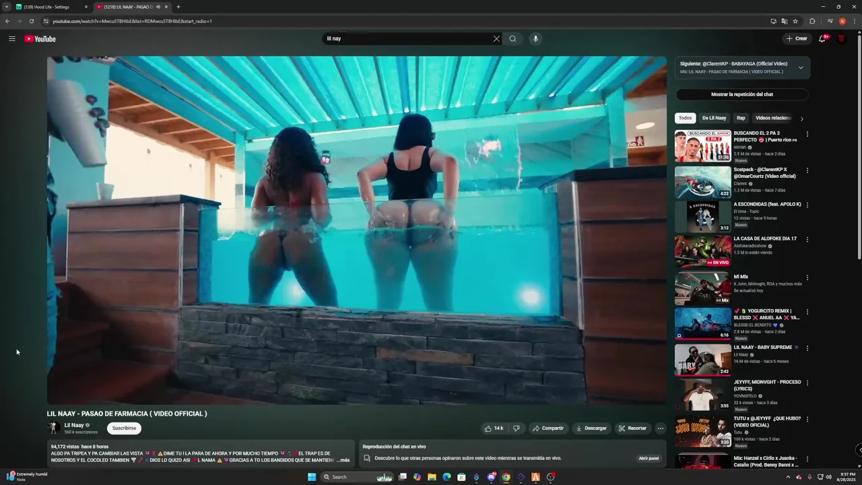
Task: Open Chrome profile N avatar
Action: (842, 21)
